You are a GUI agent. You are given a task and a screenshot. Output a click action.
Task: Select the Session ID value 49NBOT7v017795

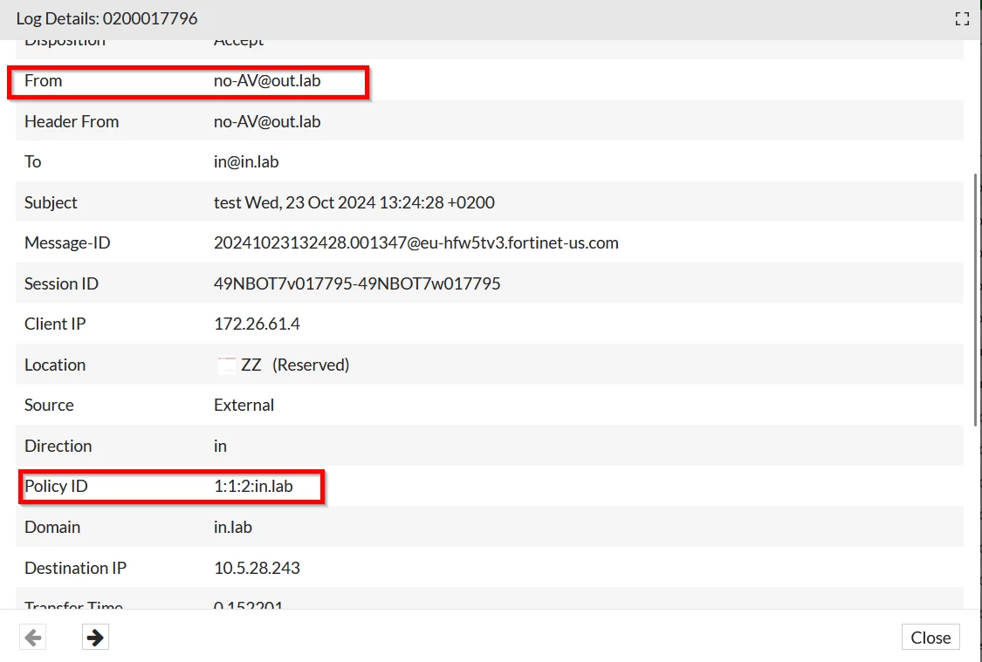(x=357, y=283)
